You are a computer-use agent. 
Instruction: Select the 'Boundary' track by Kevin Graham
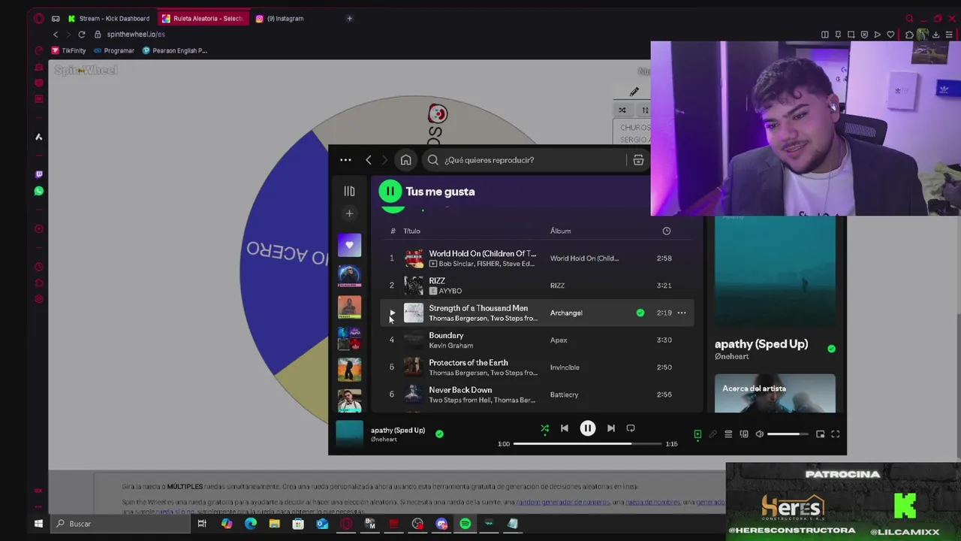pos(537,340)
